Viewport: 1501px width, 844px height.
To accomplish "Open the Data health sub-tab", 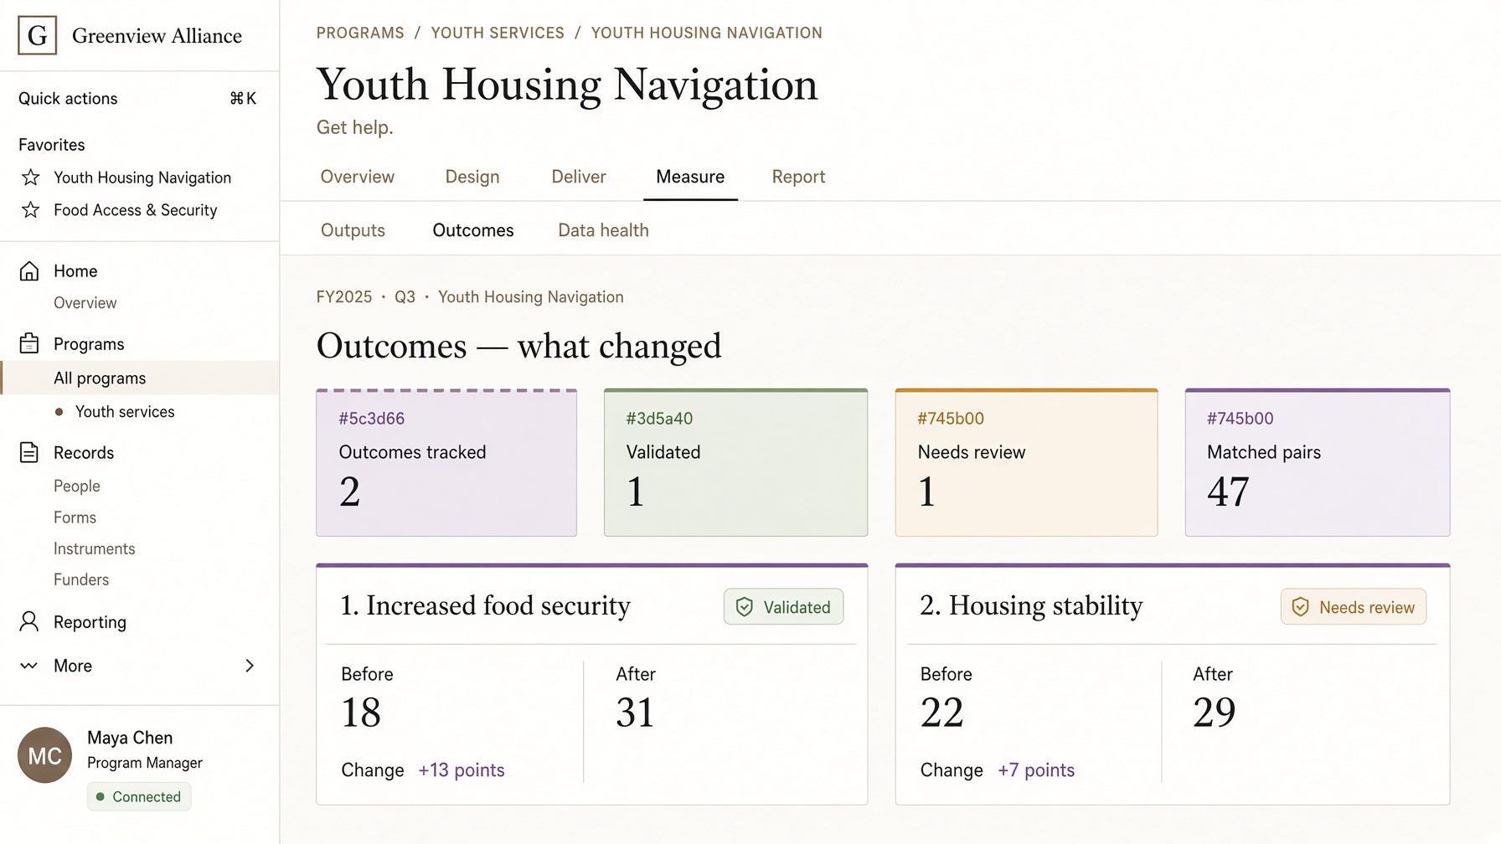I will [x=603, y=230].
